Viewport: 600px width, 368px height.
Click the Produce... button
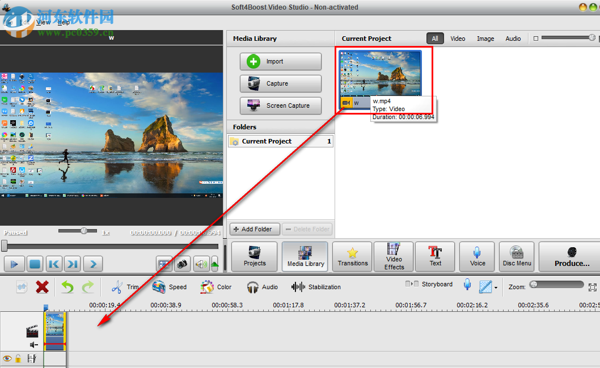(571, 257)
